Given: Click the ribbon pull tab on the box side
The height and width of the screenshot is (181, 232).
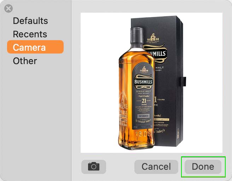Looking at the screenshot, I should [183, 81].
